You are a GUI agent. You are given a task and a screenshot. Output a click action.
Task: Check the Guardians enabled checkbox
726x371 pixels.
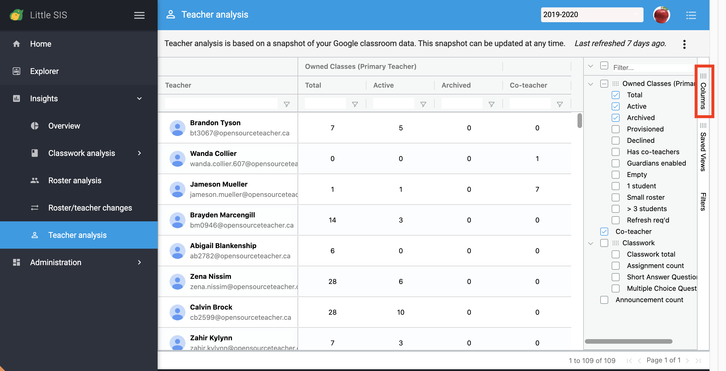[x=615, y=163]
